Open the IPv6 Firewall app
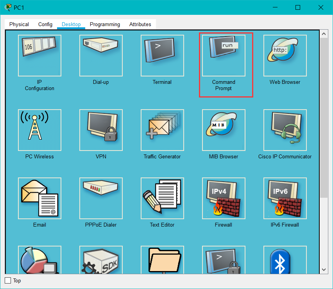Viewport: 333px width, 289px height. [285, 198]
